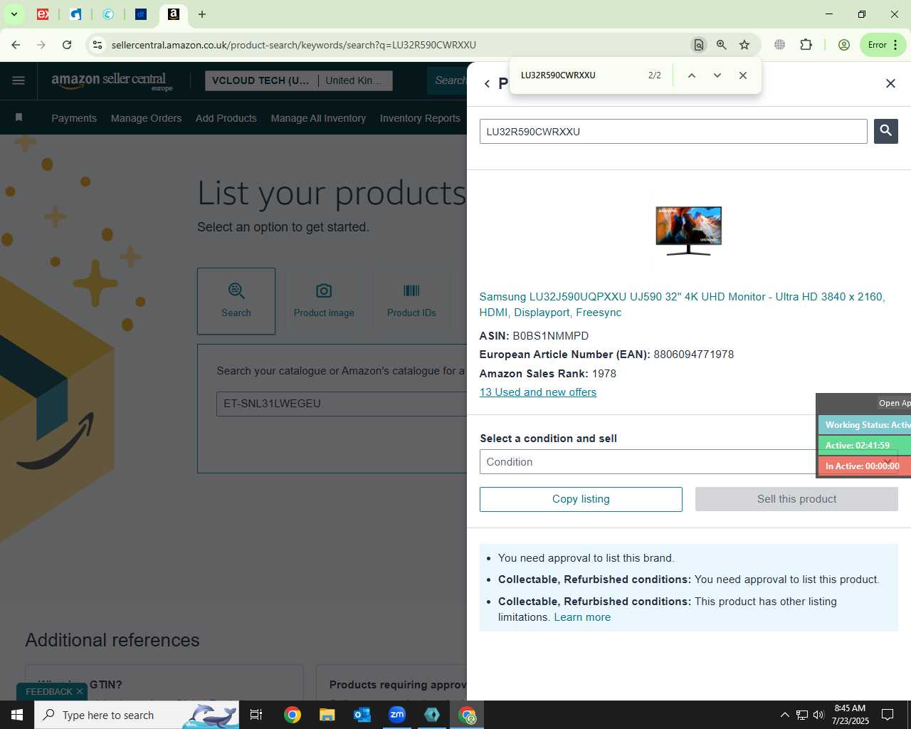Open '13 Used and new offers' link
911x729 pixels.
click(538, 392)
